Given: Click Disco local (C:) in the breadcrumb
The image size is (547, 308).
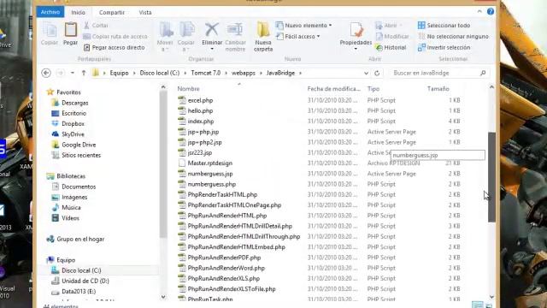Looking at the screenshot, I should click(x=160, y=73).
